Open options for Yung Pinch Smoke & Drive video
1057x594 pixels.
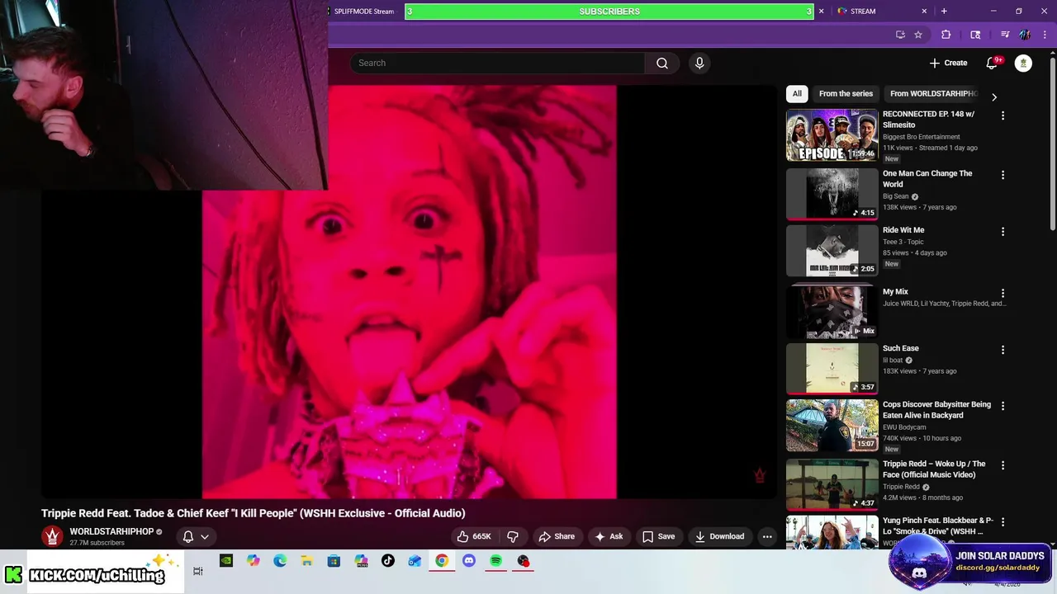(x=1002, y=521)
